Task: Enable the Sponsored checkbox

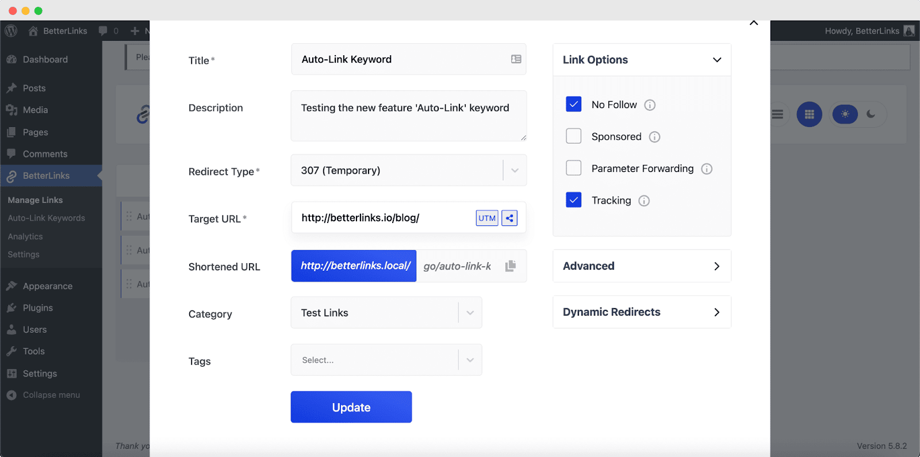Action: tap(574, 136)
